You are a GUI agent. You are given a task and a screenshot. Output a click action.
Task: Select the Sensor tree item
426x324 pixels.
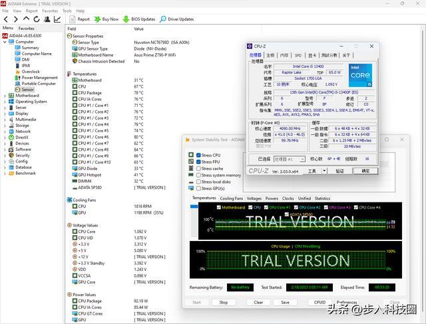[x=28, y=90]
